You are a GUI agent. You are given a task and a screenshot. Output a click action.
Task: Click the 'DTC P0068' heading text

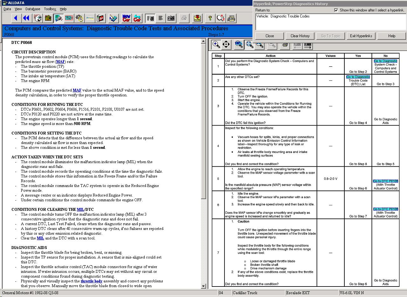click(x=22, y=43)
